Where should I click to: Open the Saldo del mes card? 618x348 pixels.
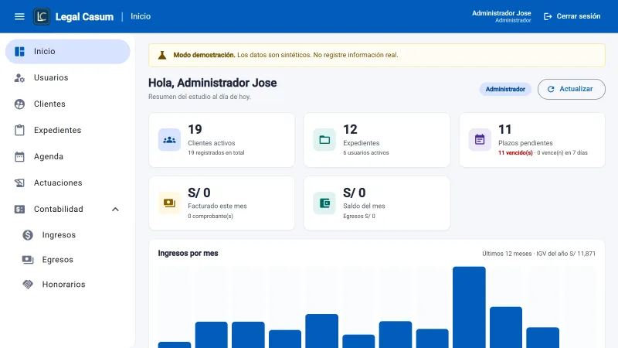[377, 203]
